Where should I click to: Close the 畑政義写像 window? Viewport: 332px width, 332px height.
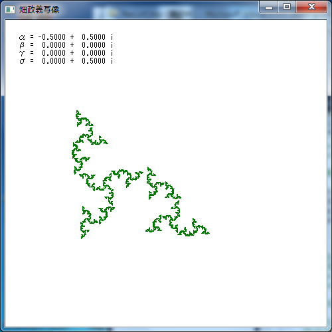click(x=311, y=7)
